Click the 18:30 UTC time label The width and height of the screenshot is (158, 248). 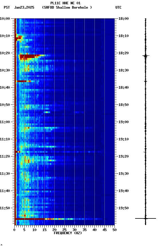(x=124, y=70)
